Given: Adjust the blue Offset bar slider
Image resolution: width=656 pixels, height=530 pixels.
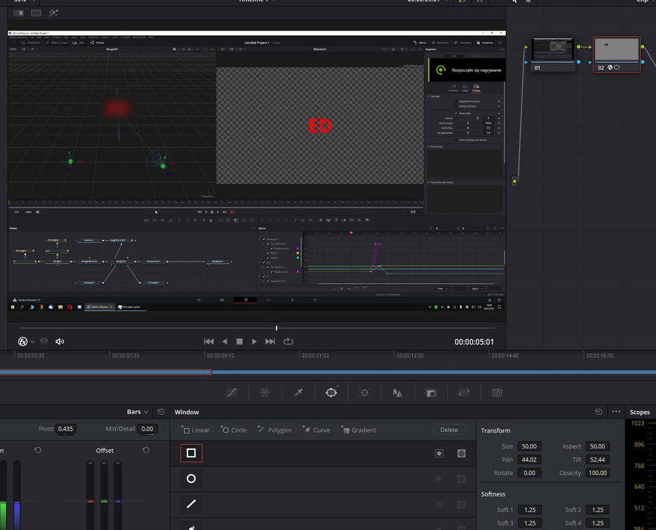Looking at the screenshot, I should [118, 501].
